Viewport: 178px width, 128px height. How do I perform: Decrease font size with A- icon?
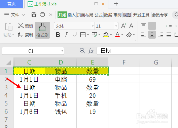132,26
